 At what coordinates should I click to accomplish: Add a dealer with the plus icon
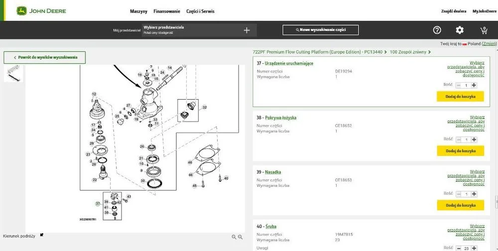(x=247, y=30)
